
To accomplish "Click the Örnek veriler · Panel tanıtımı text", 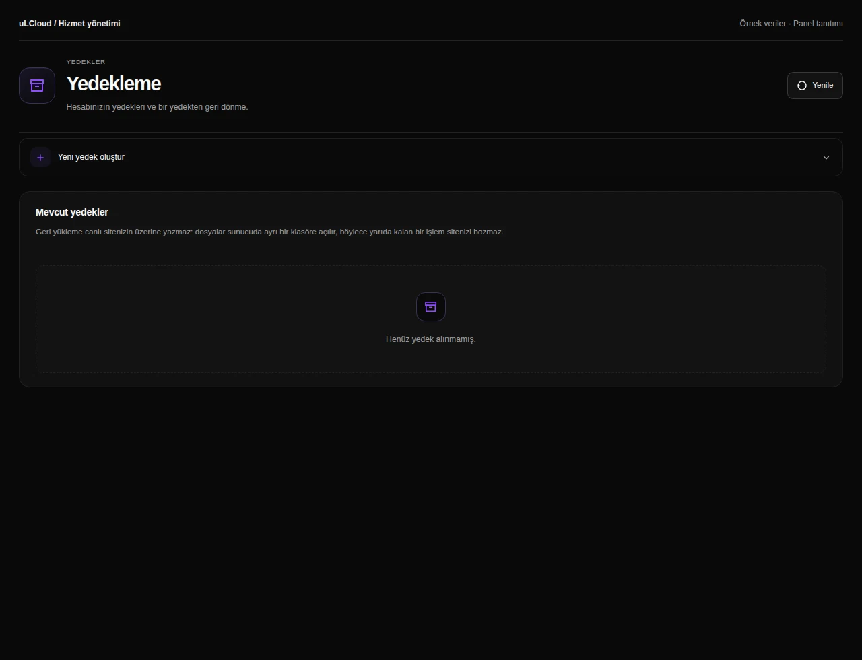I will (791, 24).
